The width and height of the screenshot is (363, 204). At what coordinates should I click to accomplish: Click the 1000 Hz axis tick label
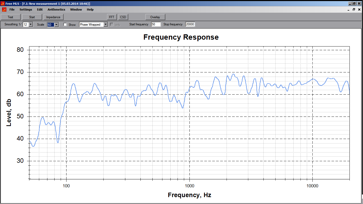(189, 186)
